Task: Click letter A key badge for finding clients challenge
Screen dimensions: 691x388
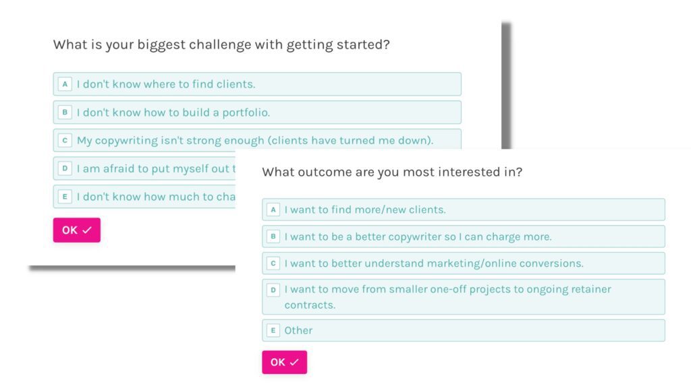Action: click(65, 84)
